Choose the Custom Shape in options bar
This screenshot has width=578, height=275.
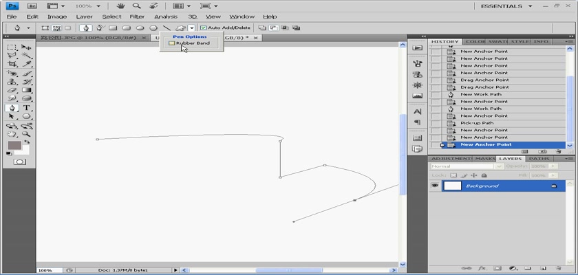(x=180, y=27)
